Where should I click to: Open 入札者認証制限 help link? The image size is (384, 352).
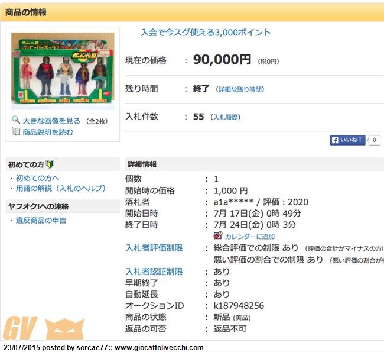(154, 272)
